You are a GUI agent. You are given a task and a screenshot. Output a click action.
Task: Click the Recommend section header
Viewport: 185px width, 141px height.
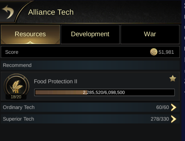click(x=90, y=65)
